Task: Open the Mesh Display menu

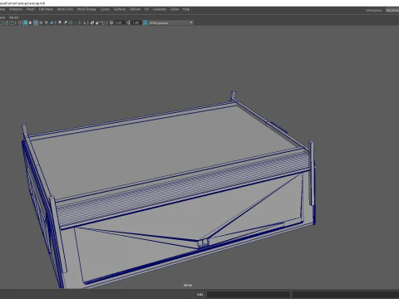Action: [86, 9]
